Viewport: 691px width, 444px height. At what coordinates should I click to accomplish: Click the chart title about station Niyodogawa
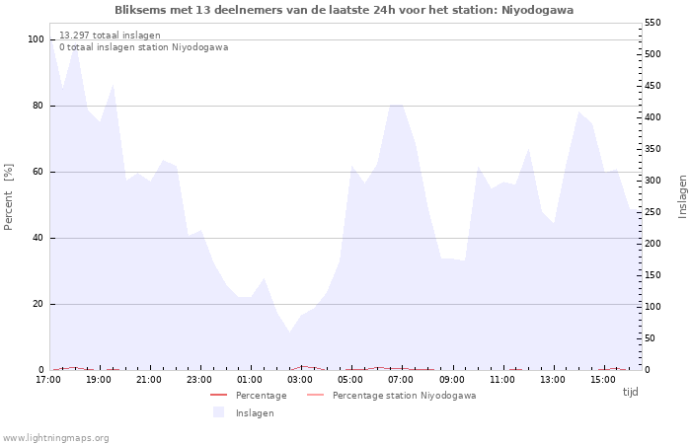(344, 10)
